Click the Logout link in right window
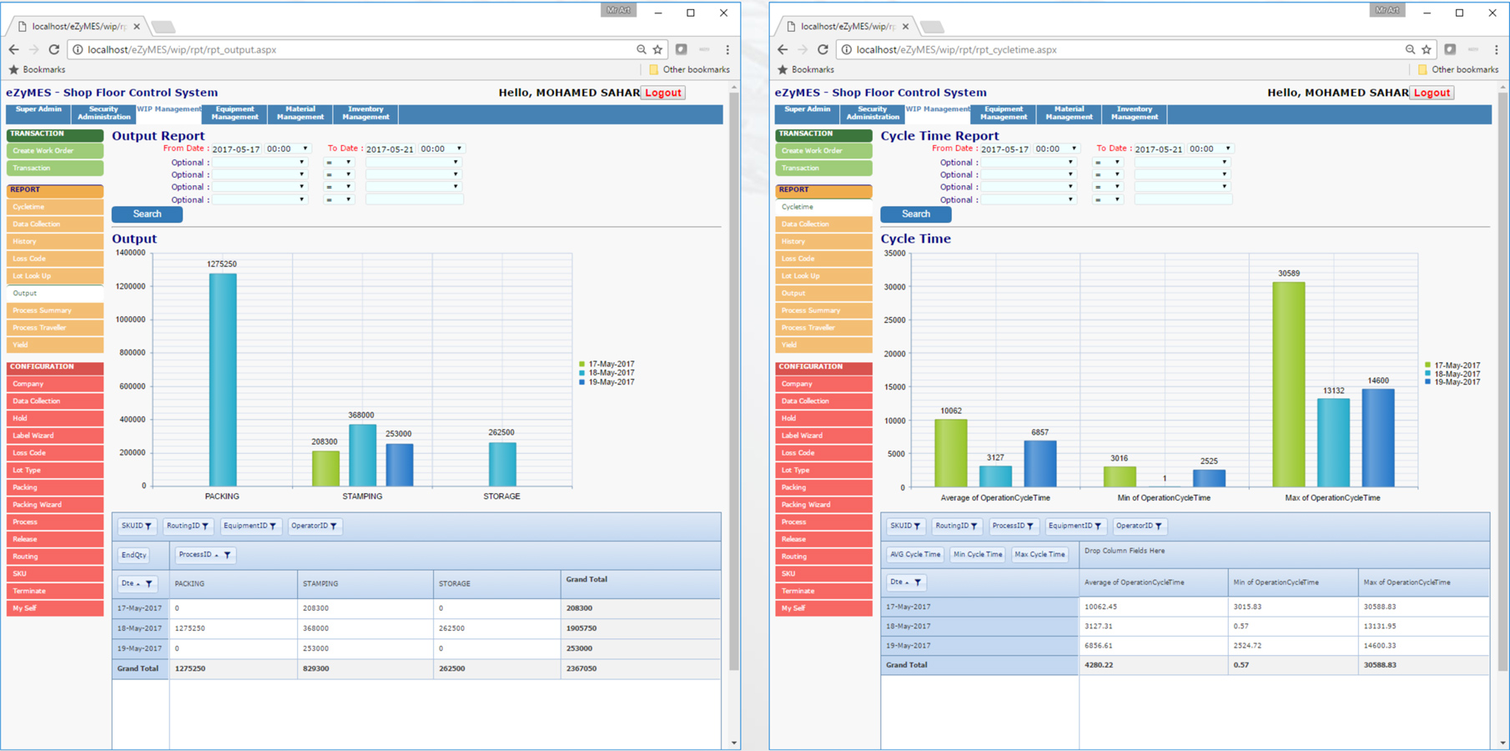 tap(1432, 93)
